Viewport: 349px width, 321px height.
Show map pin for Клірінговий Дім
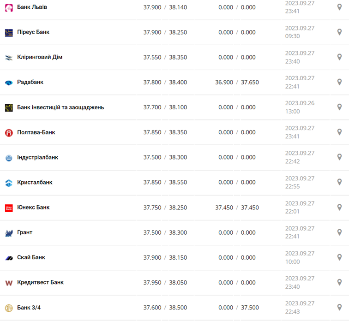point(339,57)
